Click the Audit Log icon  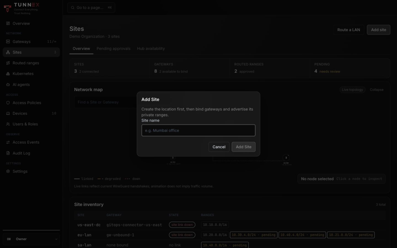pos(8,153)
